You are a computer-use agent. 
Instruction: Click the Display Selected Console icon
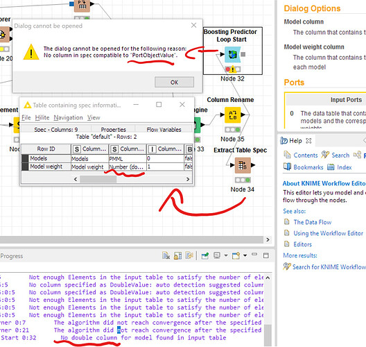pyautogui.click(x=217, y=255)
